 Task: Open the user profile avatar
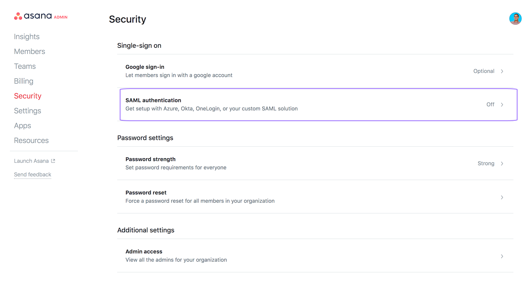(x=515, y=19)
